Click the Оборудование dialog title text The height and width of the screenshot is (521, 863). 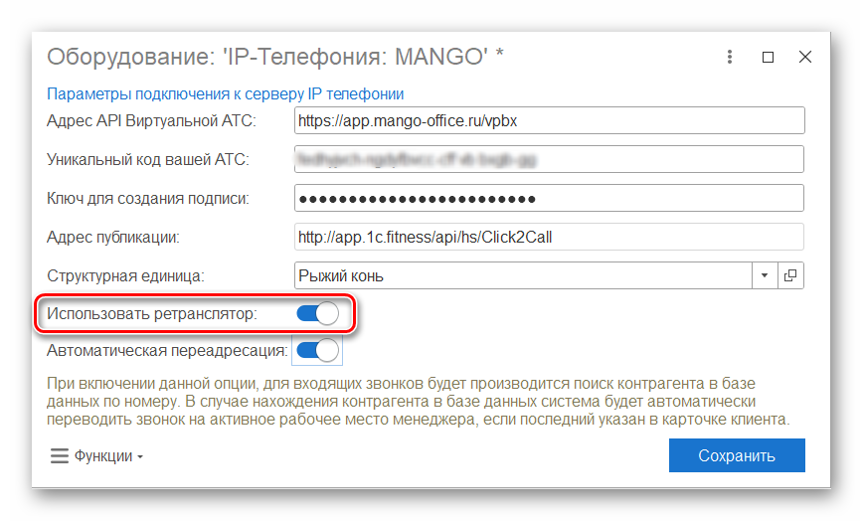pyautogui.click(x=275, y=57)
